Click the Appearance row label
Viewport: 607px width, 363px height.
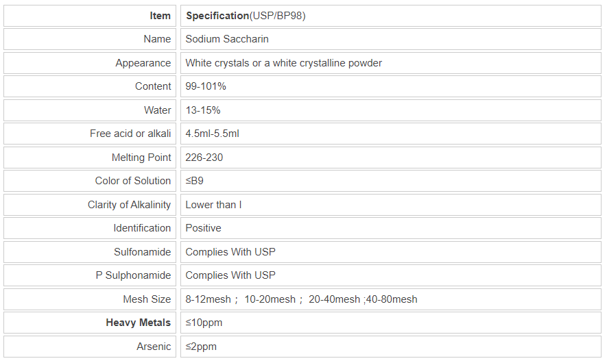click(143, 63)
